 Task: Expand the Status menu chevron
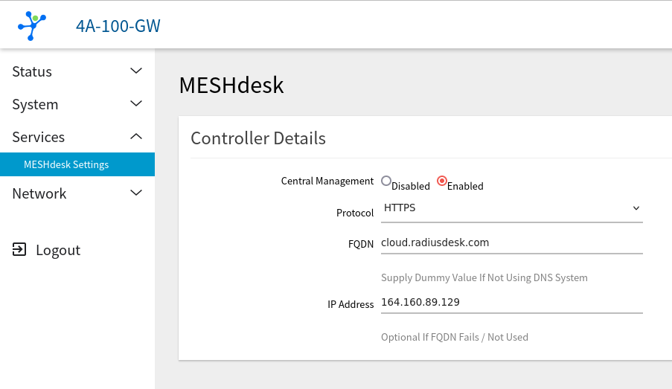pyautogui.click(x=136, y=71)
